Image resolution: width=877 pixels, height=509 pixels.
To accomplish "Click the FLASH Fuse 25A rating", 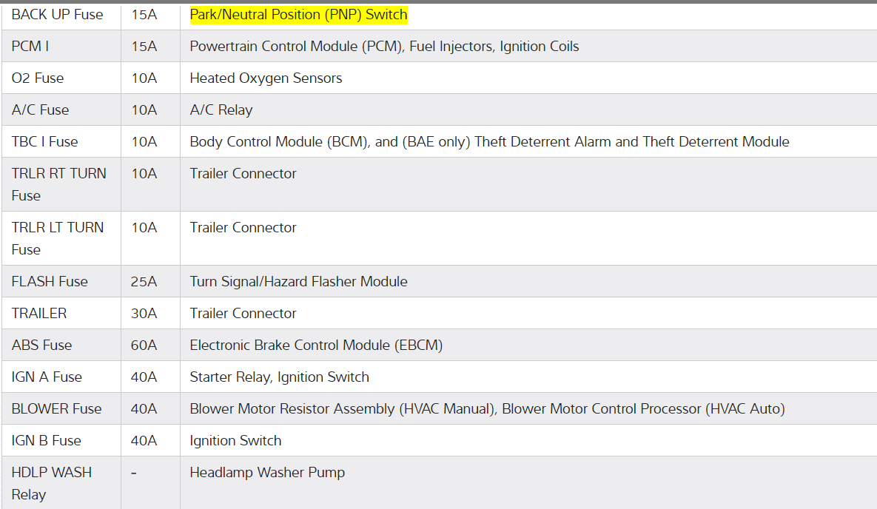I will [x=144, y=282].
